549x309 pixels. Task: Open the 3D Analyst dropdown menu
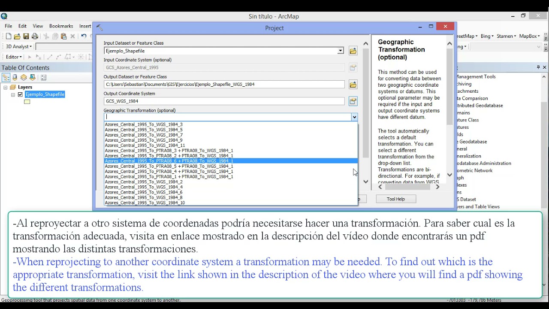18,46
